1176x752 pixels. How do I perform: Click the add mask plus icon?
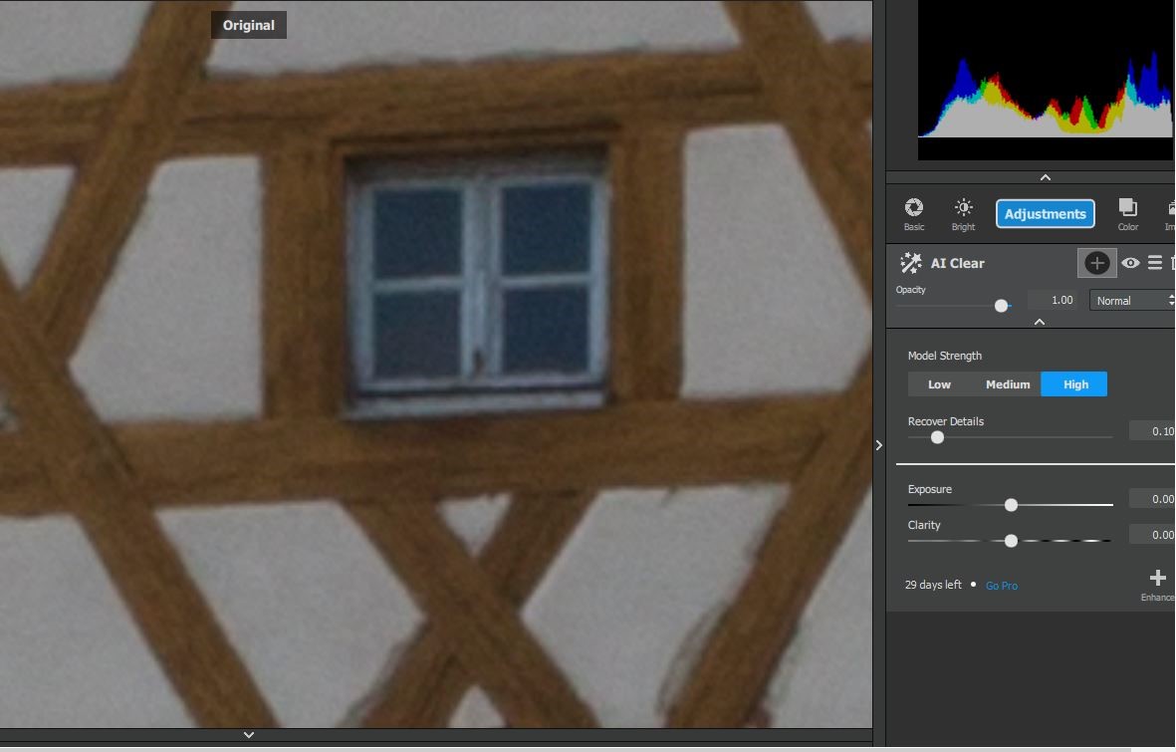point(1096,263)
